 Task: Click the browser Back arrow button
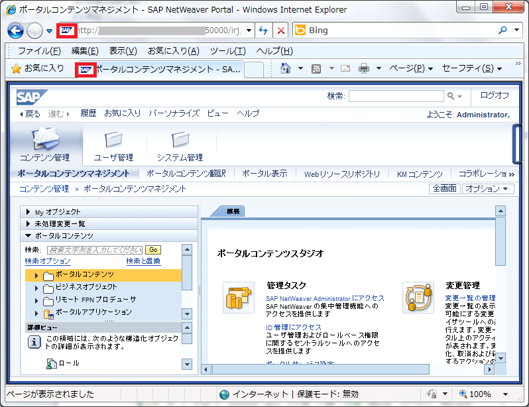(15, 30)
